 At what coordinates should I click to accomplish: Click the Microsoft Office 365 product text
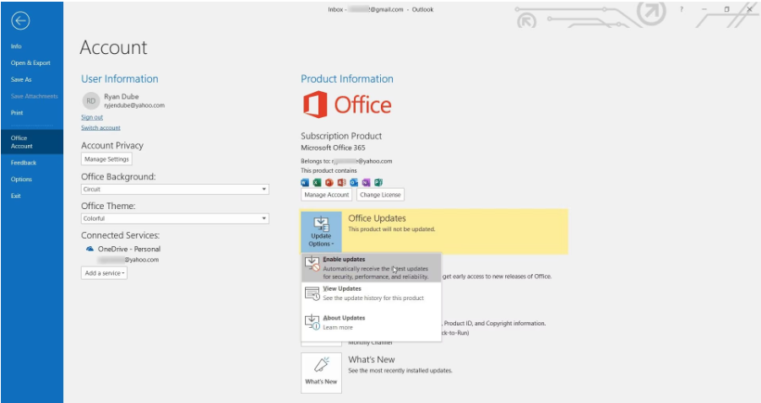(333, 148)
